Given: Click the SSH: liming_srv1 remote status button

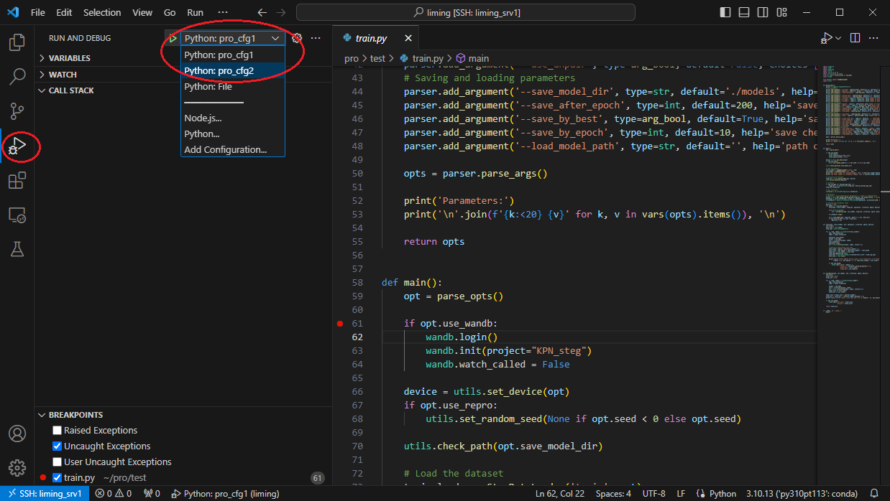Looking at the screenshot, I should click(x=45, y=493).
